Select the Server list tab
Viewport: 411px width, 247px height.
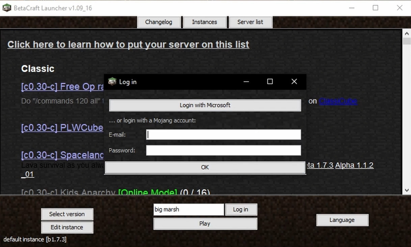point(250,22)
